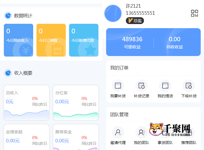Open the 今日订单数 orange card
This screenshot has height=150, width=204.
click(x=51, y=40)
